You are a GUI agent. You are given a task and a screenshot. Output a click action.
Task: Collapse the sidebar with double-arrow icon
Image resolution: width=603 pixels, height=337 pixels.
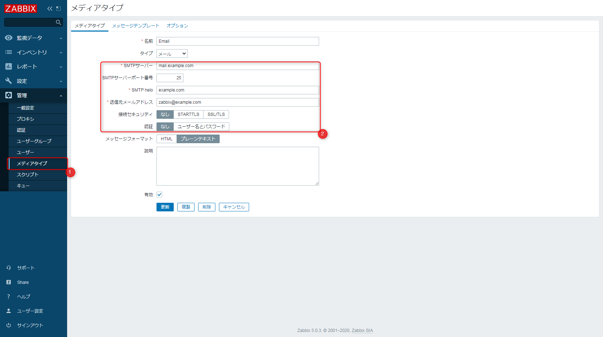(50, 9)
